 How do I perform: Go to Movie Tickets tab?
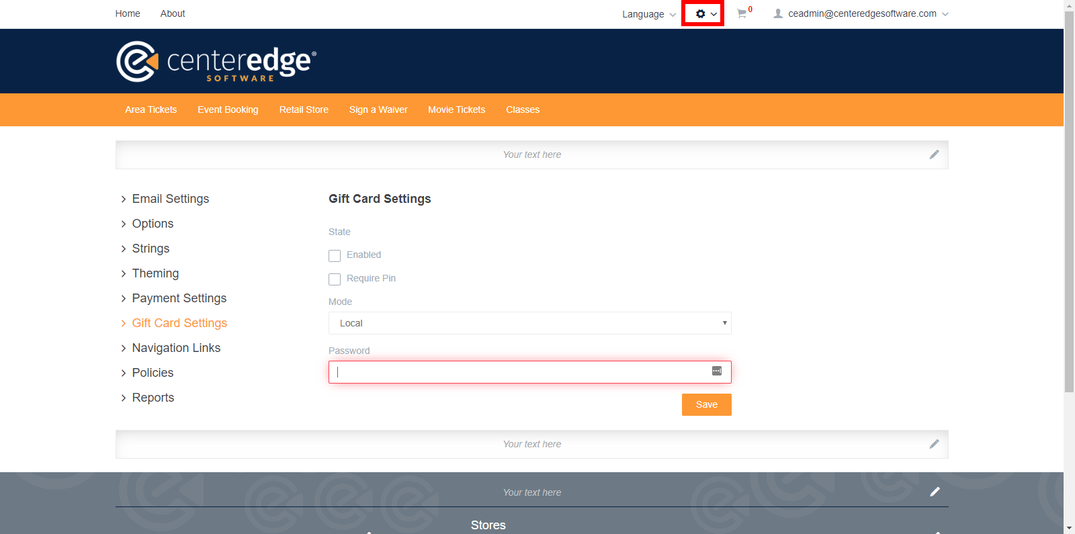pos(456,109)
